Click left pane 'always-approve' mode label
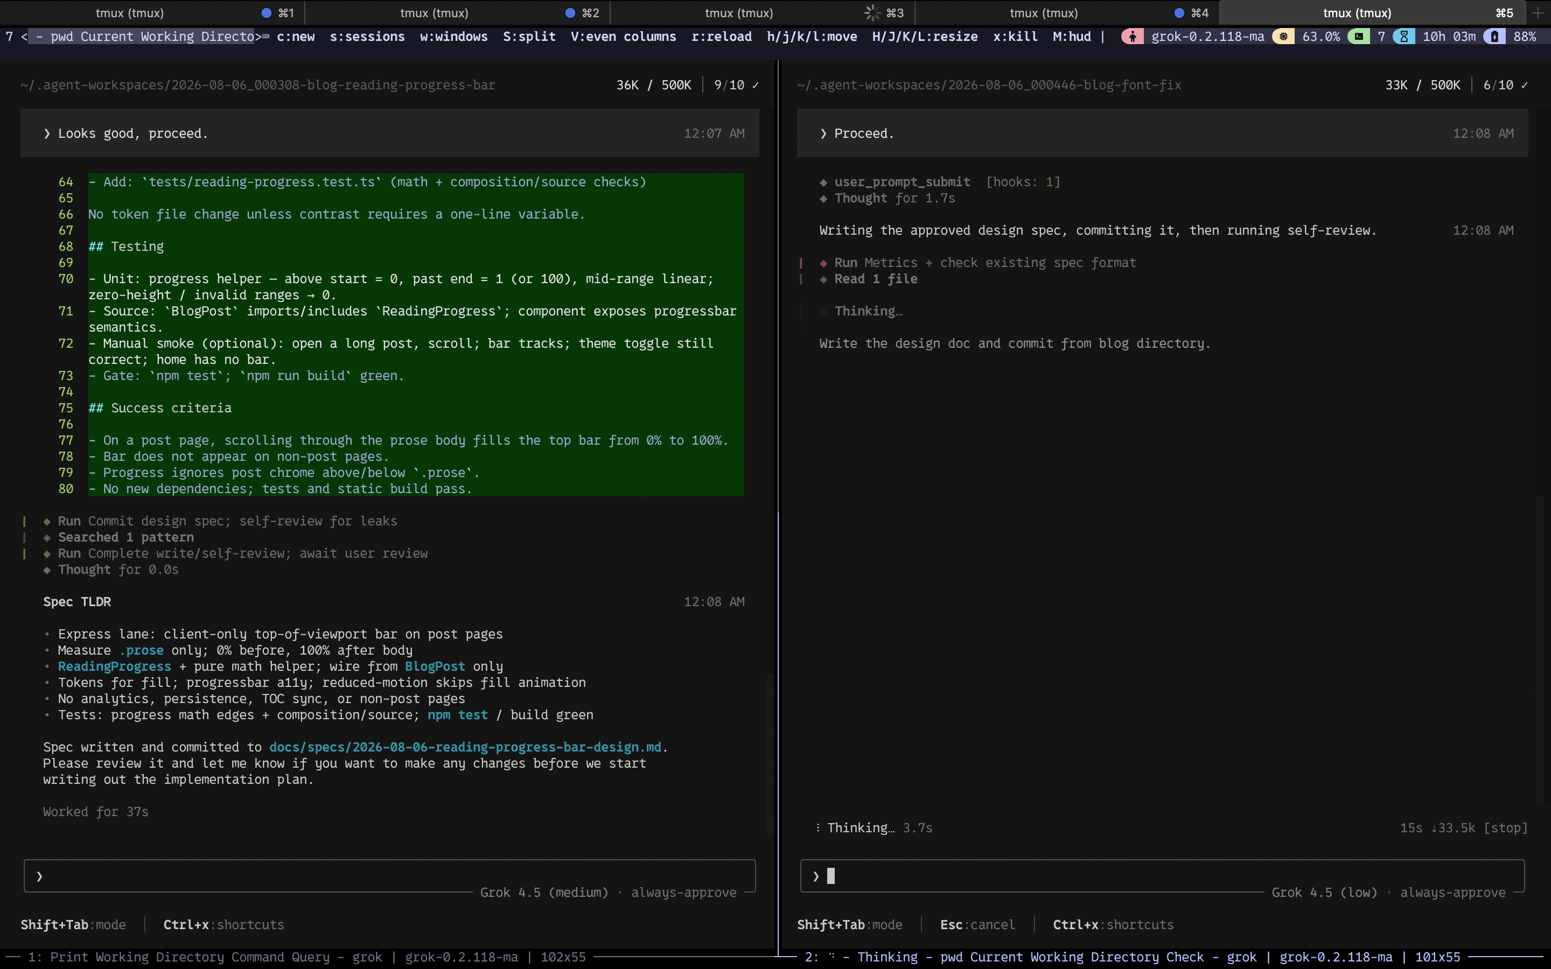Viewport: 1551px width, 969px height. [684, 893]
